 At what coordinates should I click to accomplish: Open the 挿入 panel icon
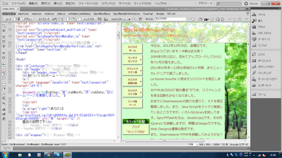pyautogui.click(x=254, y=21)
